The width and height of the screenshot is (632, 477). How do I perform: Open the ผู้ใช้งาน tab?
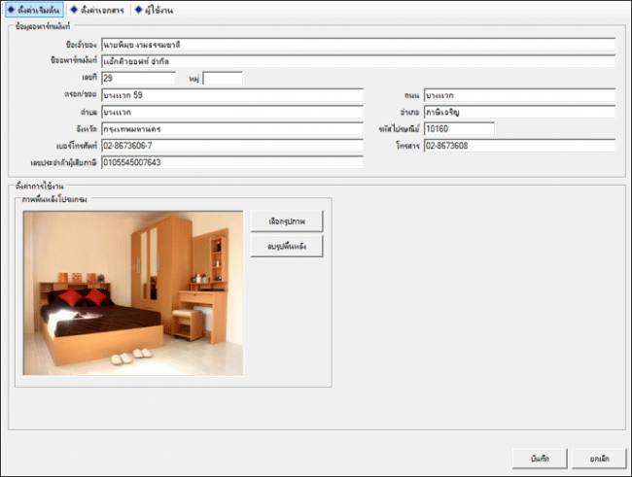click(x=154, y=10)
